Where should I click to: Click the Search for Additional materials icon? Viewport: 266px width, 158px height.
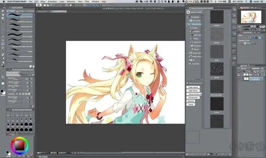pos(188,12)
